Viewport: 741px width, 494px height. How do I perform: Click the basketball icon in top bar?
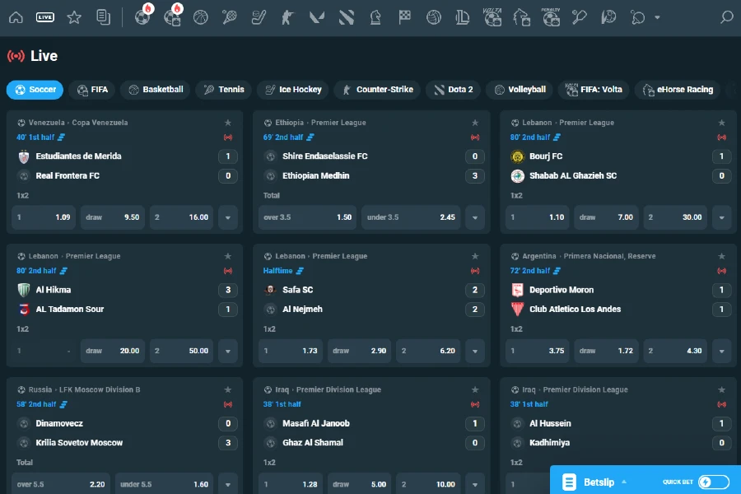pyautogui.click(x=201, y=16)
